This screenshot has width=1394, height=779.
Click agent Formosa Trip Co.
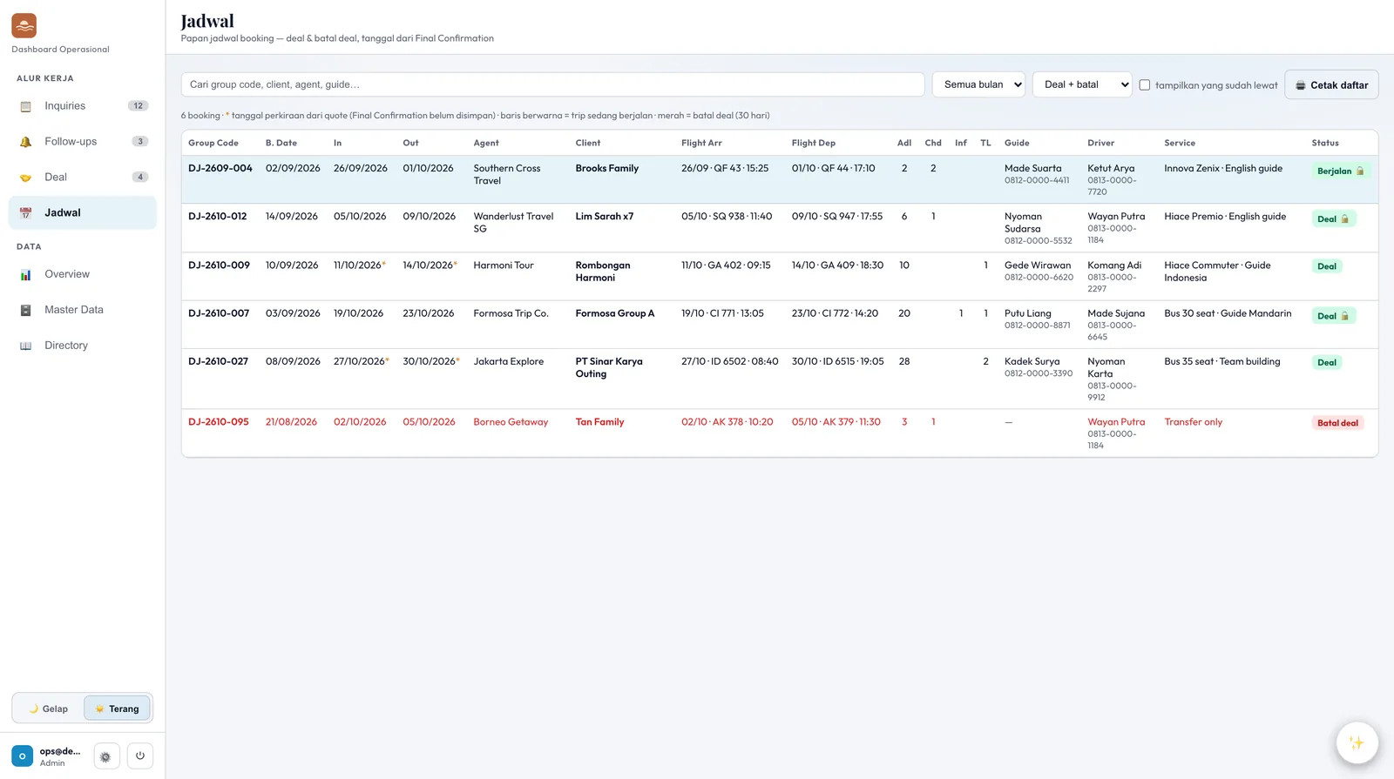click(x=511, y=313)
